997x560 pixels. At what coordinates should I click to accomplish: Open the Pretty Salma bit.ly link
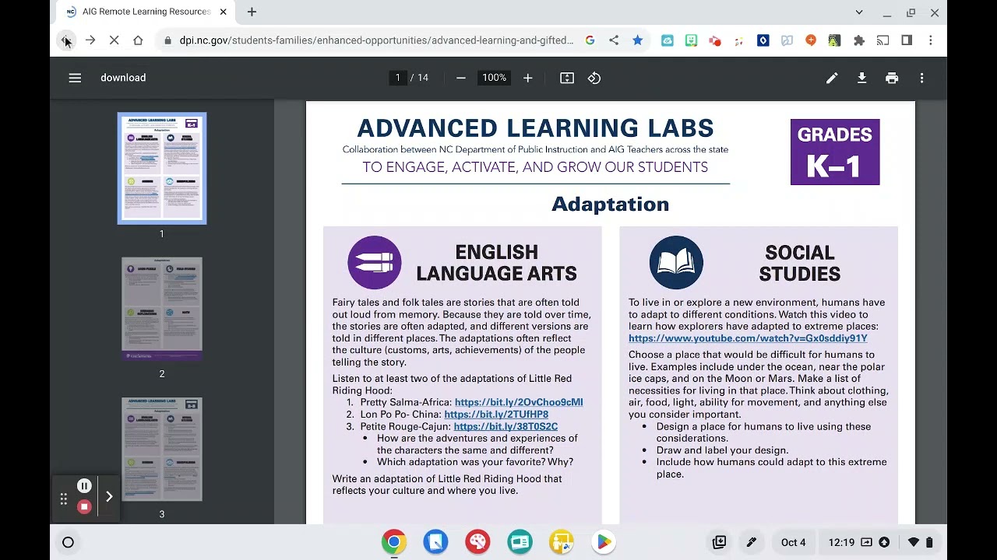point(519,402)
